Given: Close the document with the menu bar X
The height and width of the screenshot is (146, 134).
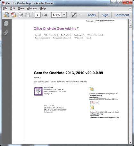Looking at the screenshot, I should click(130, 8).
